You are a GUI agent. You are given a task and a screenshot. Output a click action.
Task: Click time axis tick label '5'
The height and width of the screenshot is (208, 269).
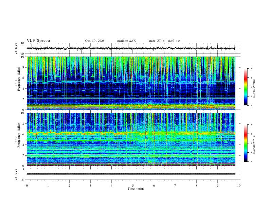(133, 186)
